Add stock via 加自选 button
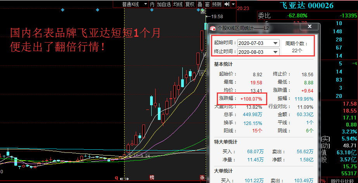 click(164, 4)
